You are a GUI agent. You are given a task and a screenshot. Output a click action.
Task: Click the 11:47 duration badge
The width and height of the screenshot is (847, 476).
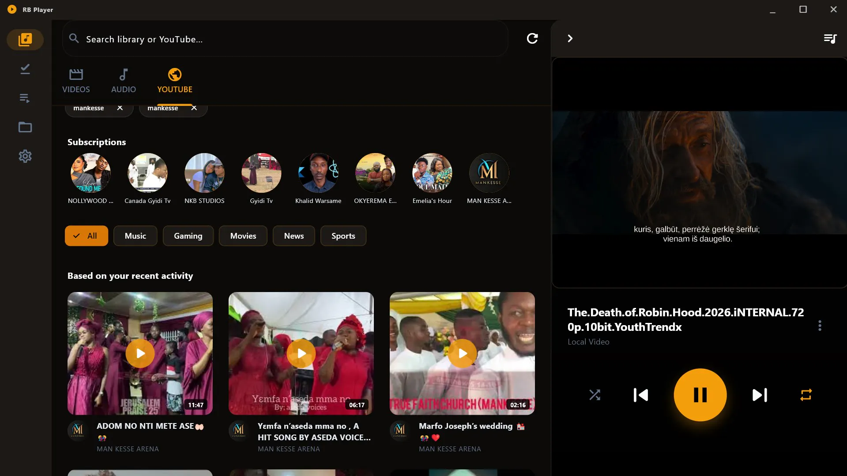[x=196, y=405]
